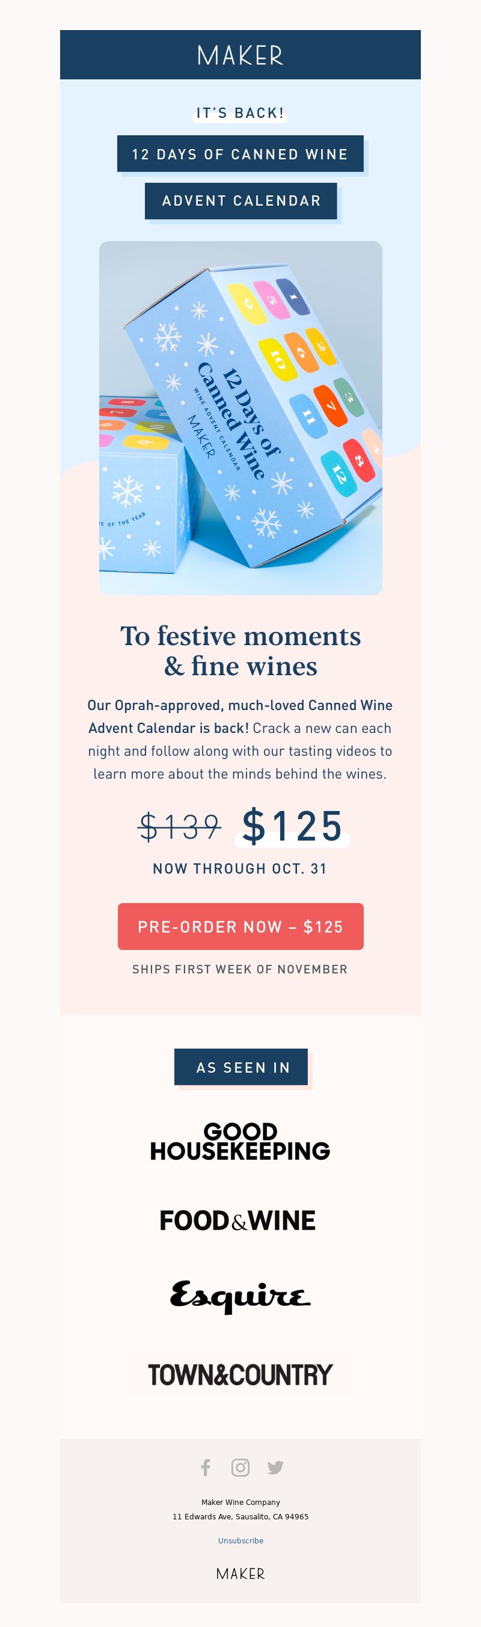The width and height of the screenshot is (481, 1627).
Task: Click the Advent Calendar banner
Action: click(241, 201)
